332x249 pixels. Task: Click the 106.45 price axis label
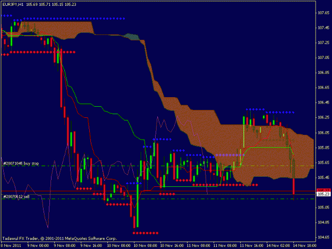pos(324,102)
